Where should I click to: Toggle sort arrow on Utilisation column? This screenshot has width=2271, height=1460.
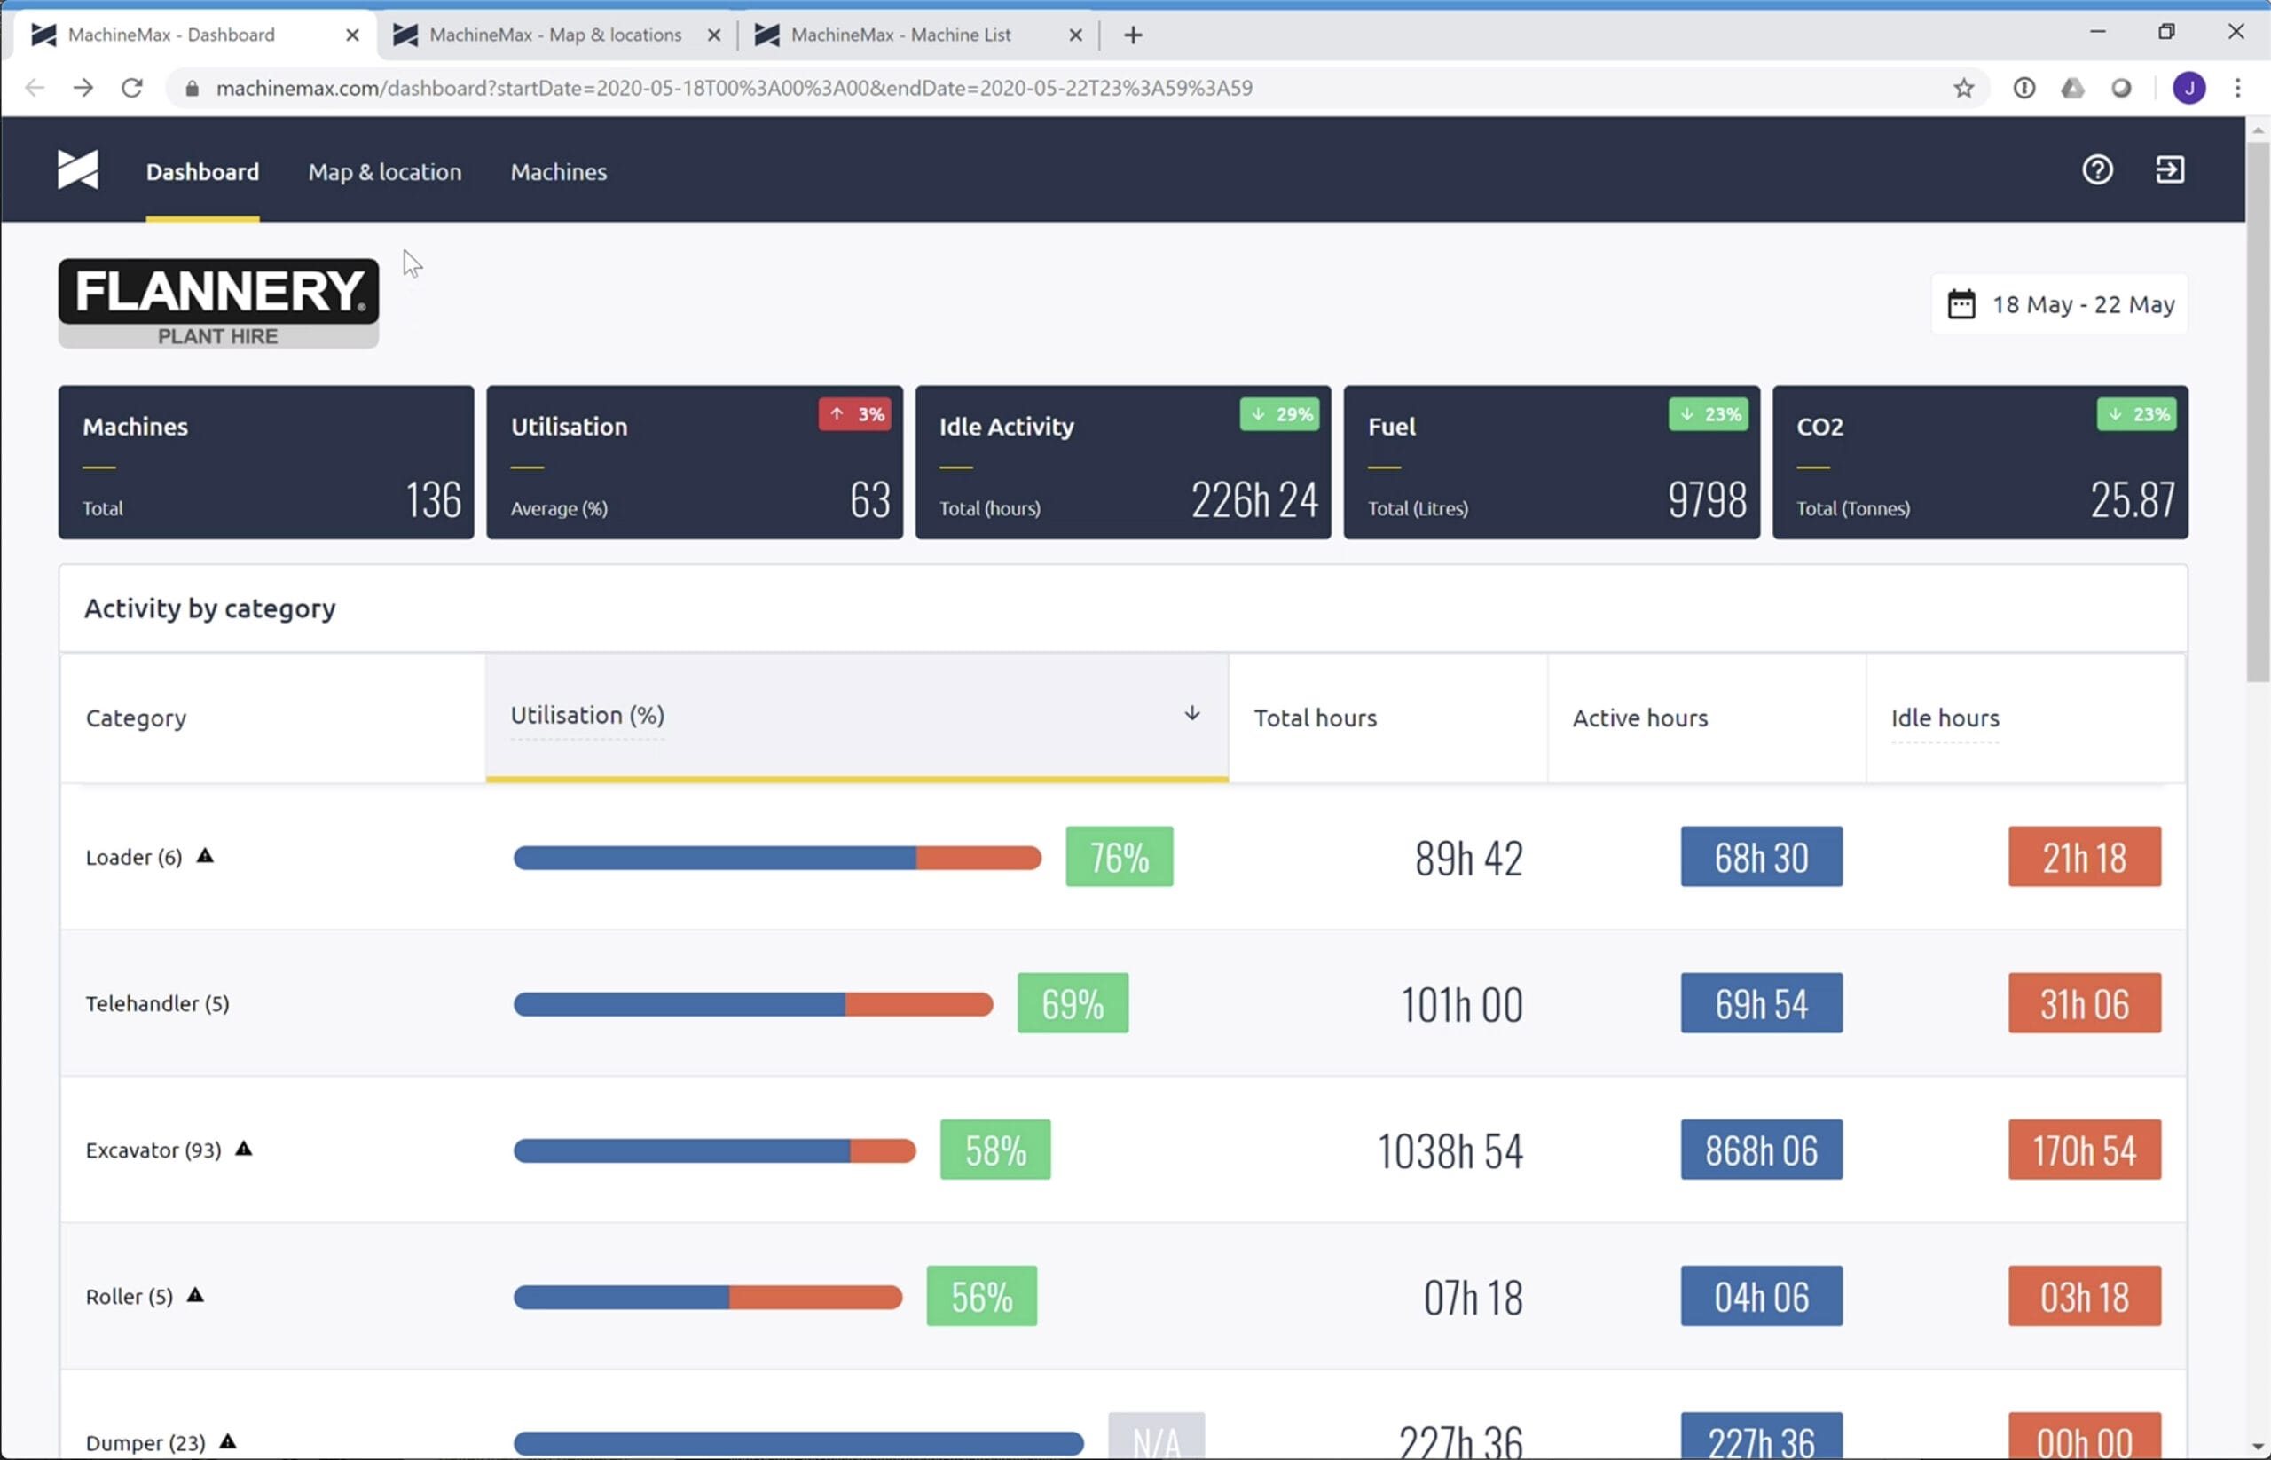pos(1192,714)
